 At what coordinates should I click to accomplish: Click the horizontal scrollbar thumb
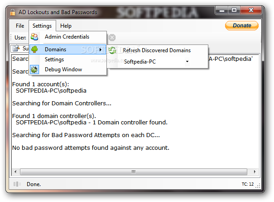point(134,172)
